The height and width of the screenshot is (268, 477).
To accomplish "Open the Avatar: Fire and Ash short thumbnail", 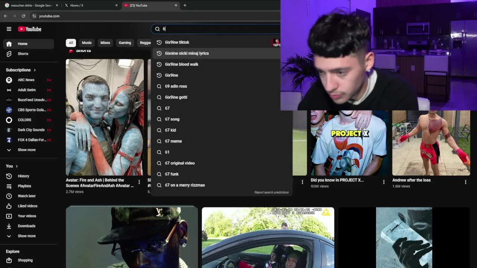I will point(105,117).
